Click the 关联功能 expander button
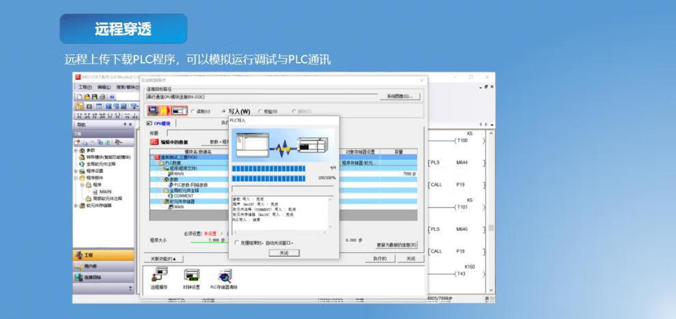This screenshot has height=319, width=676. click(163, 259)
